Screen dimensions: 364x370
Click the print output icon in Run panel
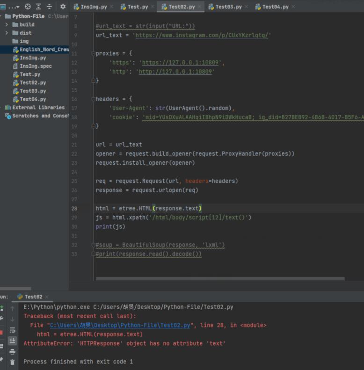click(13, 351)
